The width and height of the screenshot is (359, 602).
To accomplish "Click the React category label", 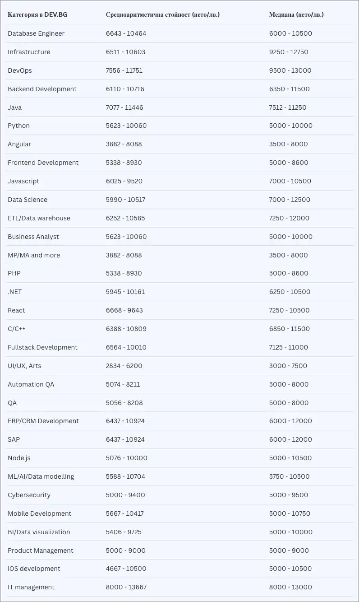I will coord(16,310).
